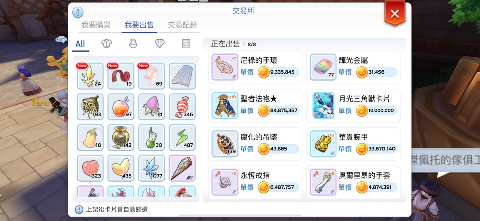Open the 聖者法袍★ listing
480x221 pixels.
(255, 105)
